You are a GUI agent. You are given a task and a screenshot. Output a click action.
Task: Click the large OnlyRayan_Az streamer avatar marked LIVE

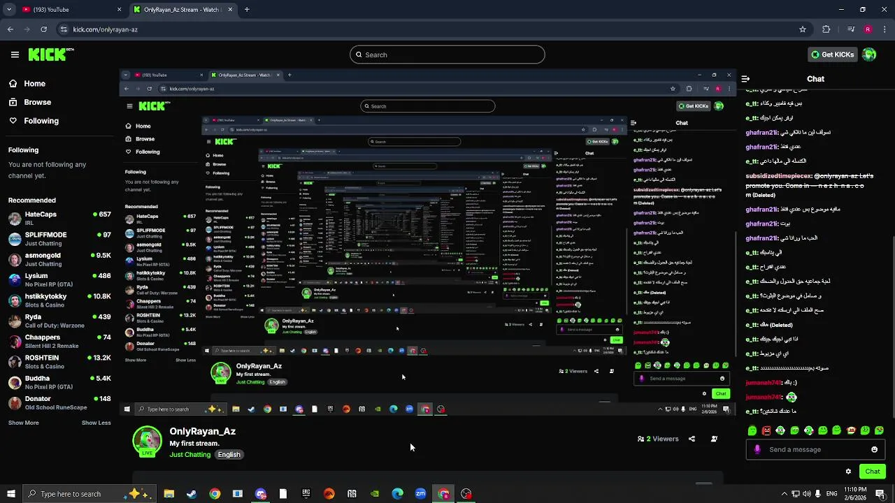click(147, 442)
